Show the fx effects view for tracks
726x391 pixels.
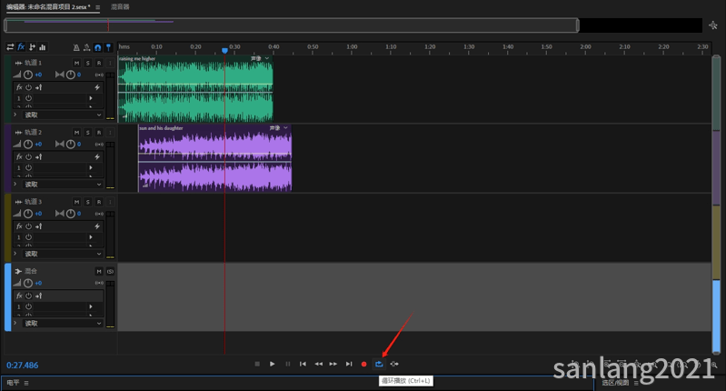coord(21,46)
